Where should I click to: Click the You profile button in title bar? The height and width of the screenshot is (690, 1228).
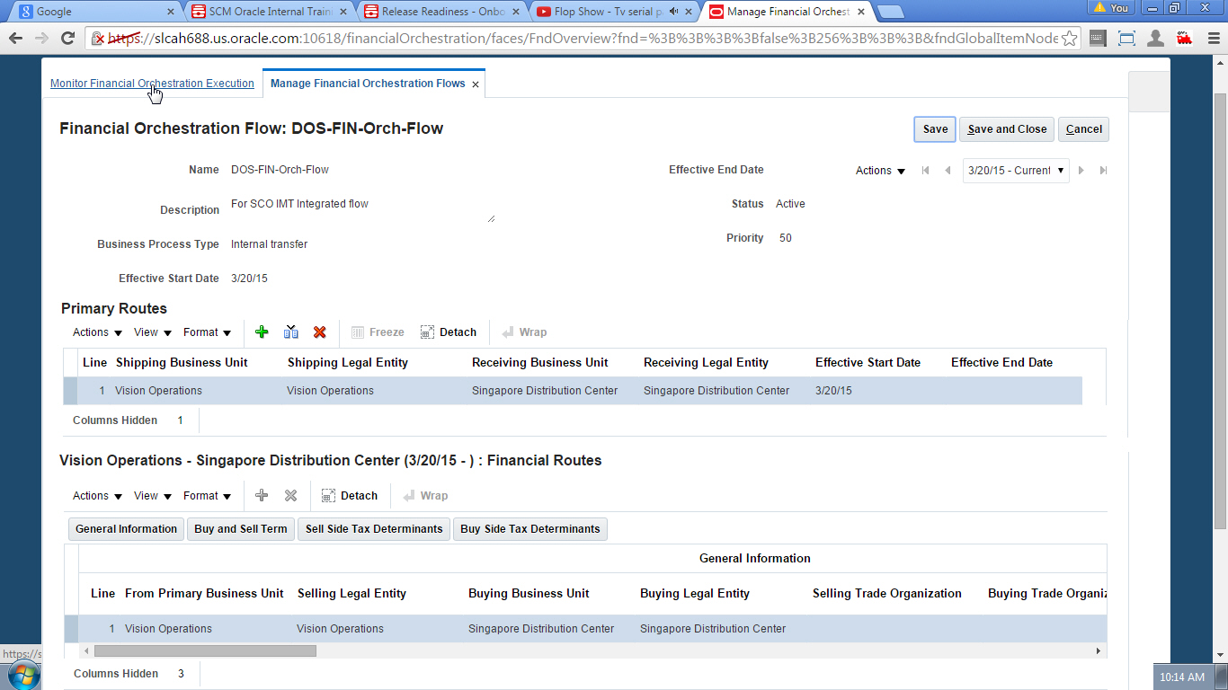(x=1111, y=8)
